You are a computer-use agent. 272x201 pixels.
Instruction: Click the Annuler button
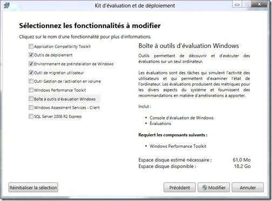(248, 188)
